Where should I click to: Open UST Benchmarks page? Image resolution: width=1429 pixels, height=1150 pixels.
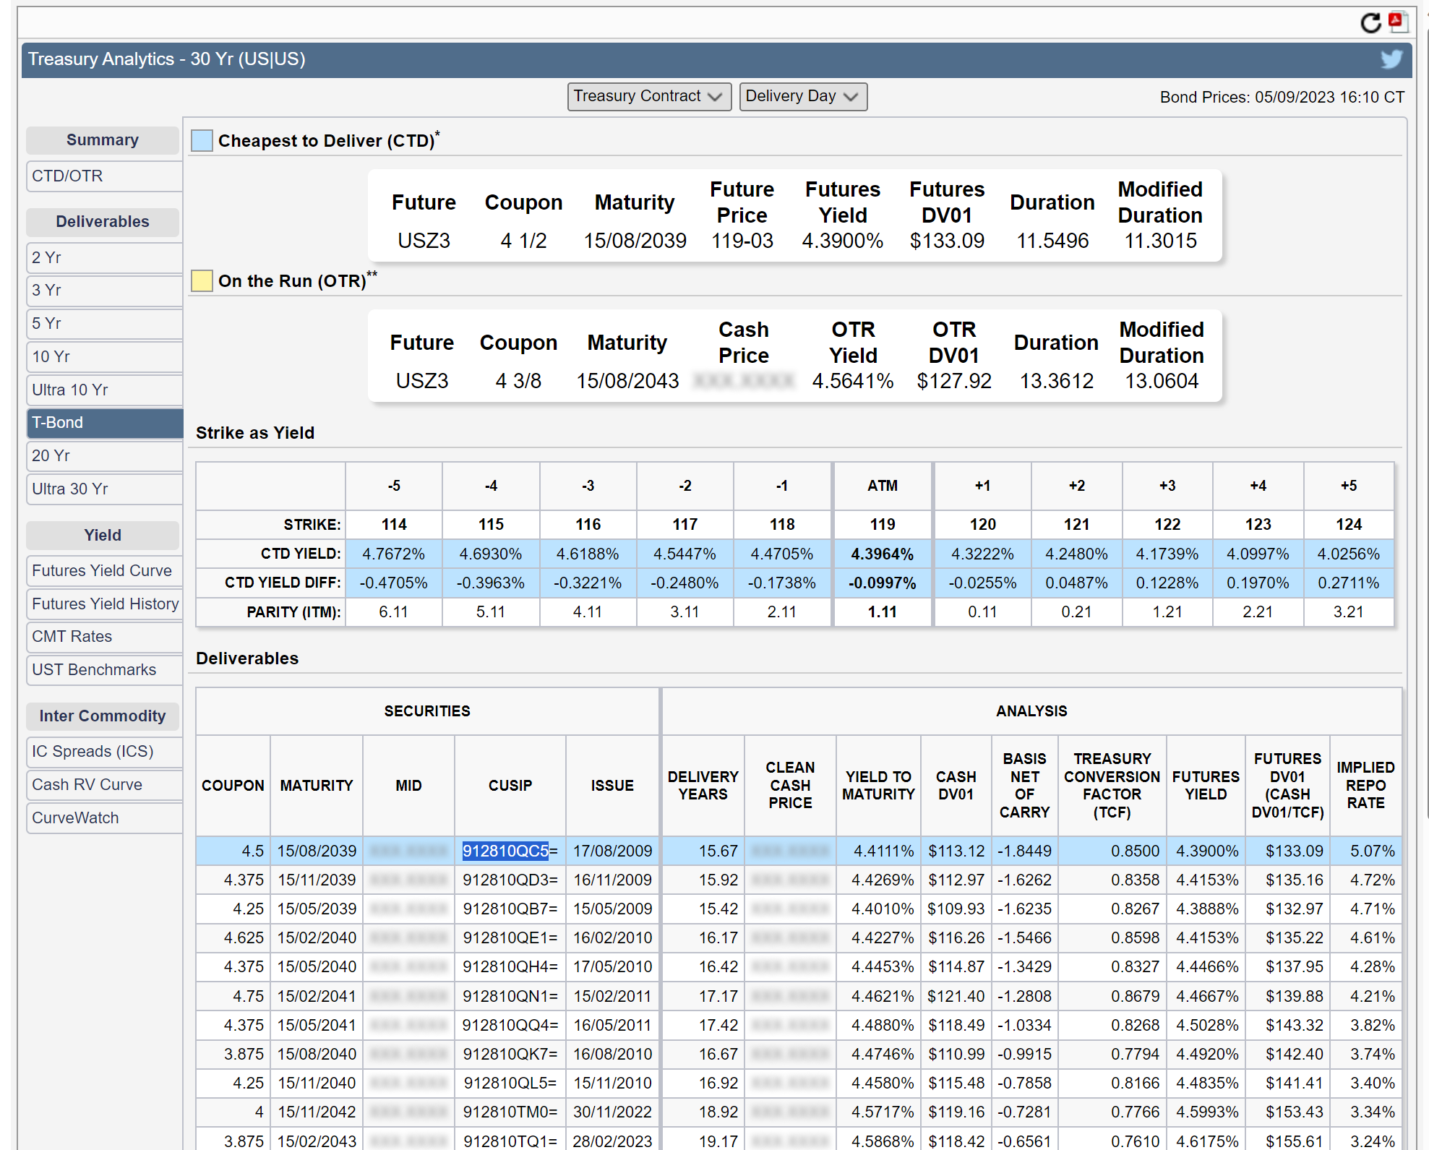pyautogui.click(x=103, y=669)
